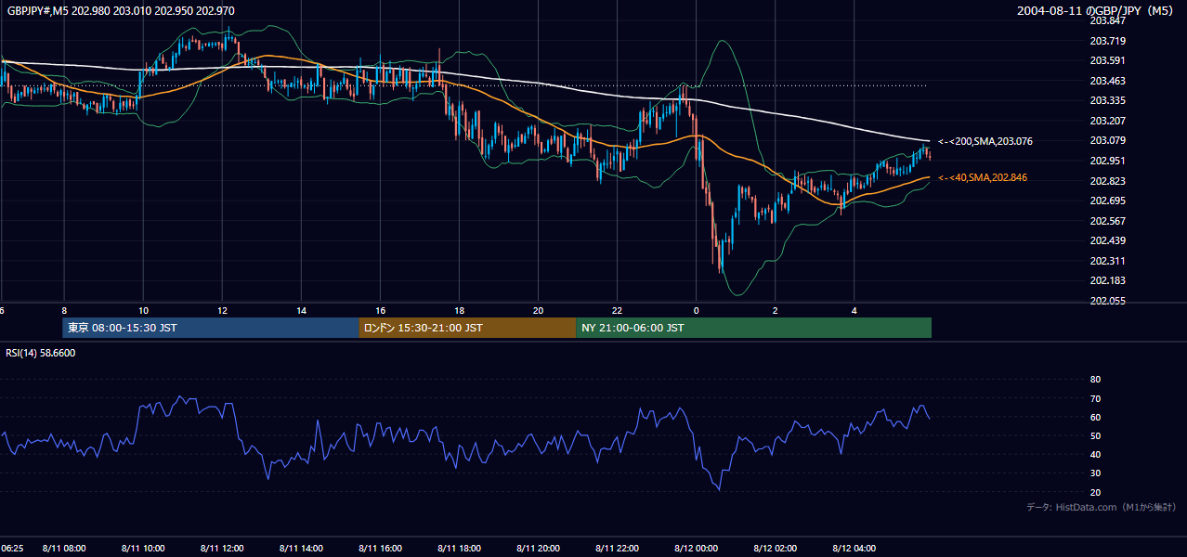
Task: Click price axis value 202.311
Action: click(1107, 261)
